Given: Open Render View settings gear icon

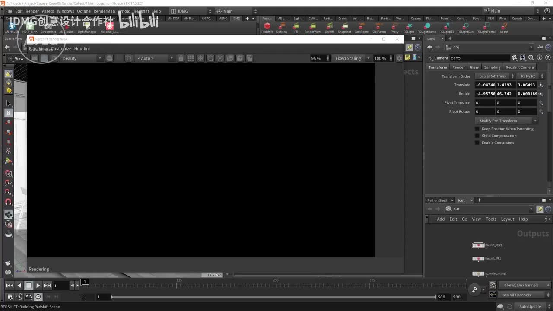Looking at the screenshot, I should 399,58.
